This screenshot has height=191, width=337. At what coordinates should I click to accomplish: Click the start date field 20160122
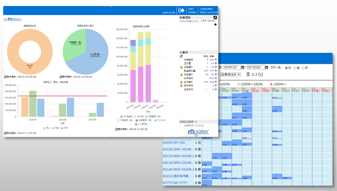230,68
